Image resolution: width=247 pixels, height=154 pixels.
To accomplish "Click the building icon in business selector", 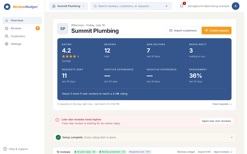I will (x=54, y=6).
